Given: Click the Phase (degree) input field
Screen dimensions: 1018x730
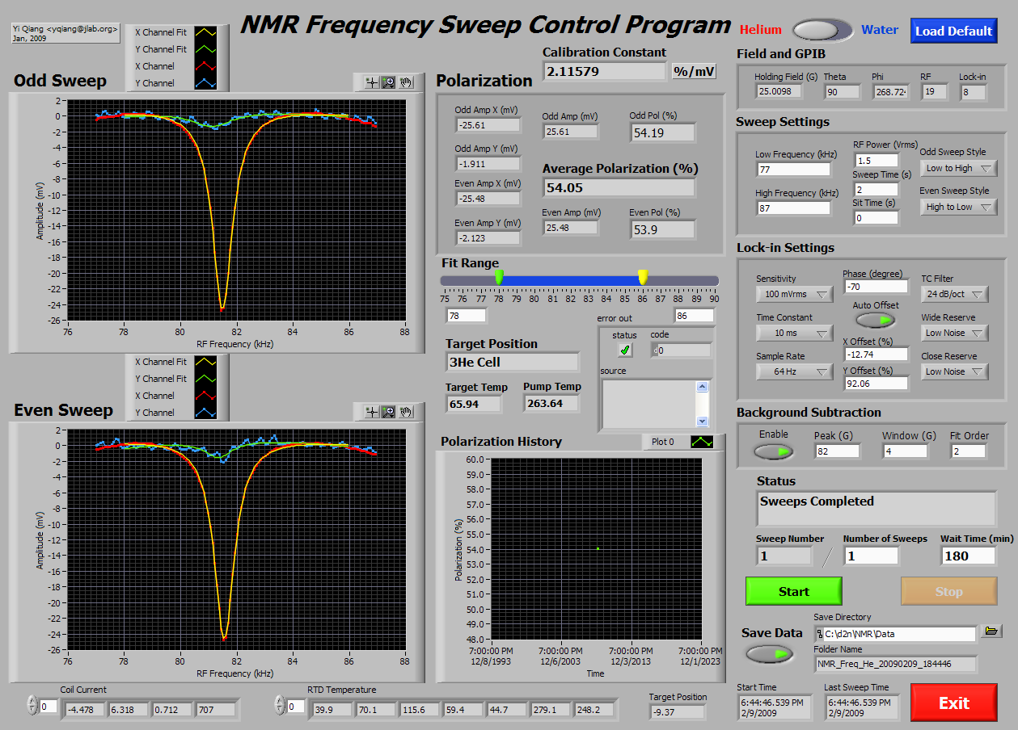Looking at the screenshot, I should pos(876,286).
